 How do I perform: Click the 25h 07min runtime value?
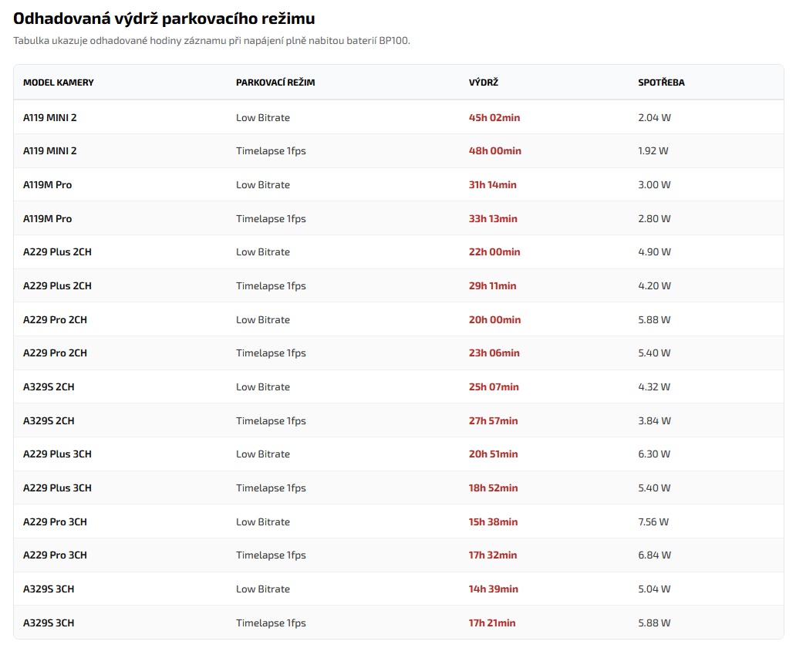point(494,387)
